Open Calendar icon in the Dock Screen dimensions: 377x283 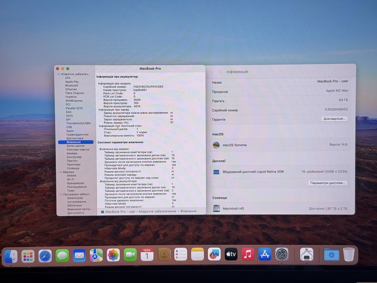coord(147,255)
